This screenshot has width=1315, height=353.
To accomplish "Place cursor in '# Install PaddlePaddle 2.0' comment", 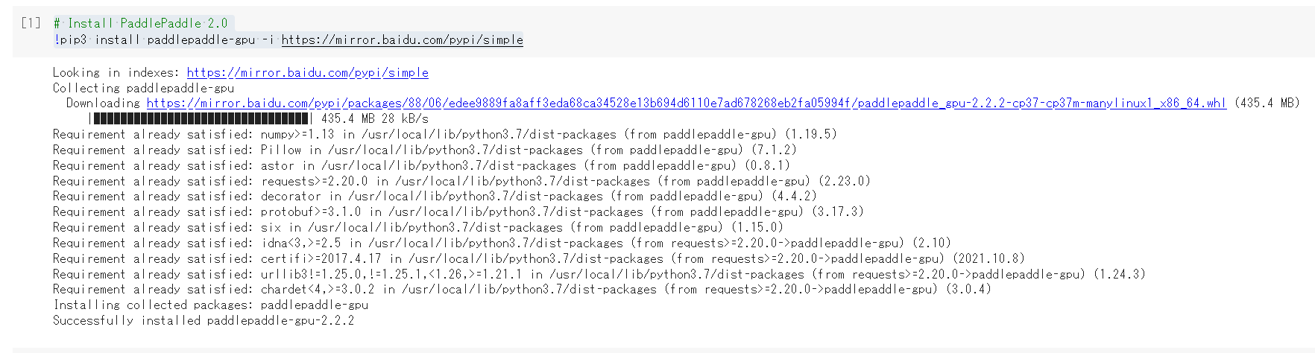I will (141, 24).
